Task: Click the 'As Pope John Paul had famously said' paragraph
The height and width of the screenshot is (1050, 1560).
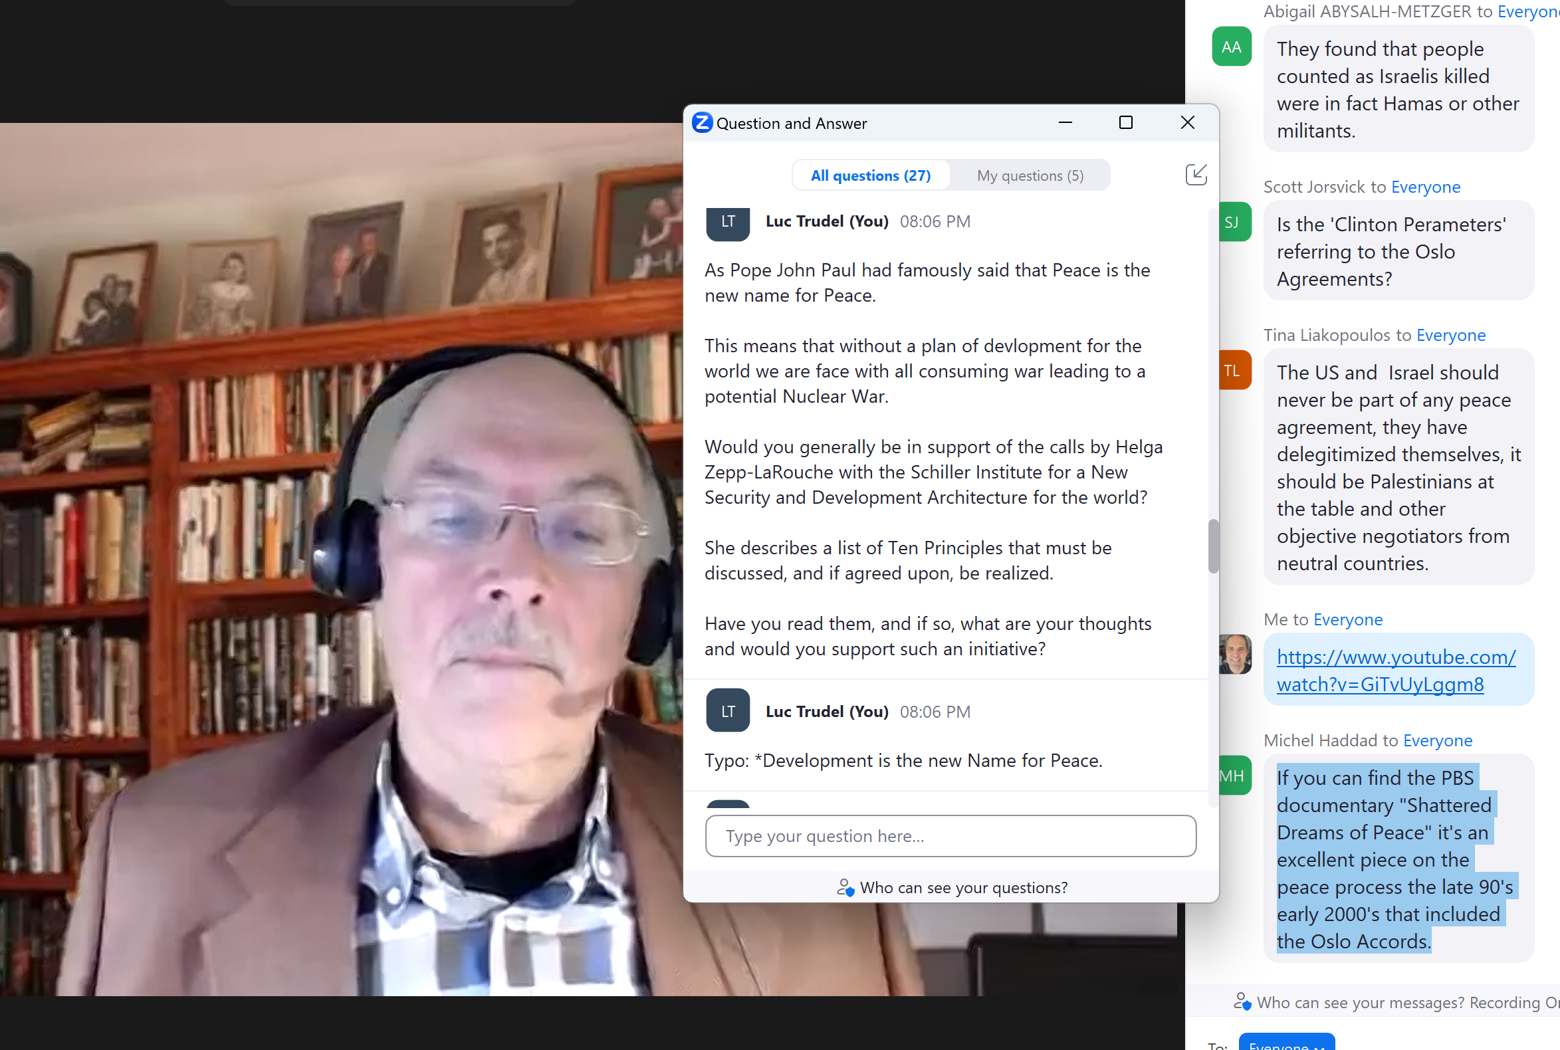Action: (927, 282)
